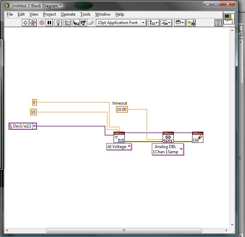Toggle Highlight Execution light bulb
This screenshot has width=245, height=237.
[58, 23]
